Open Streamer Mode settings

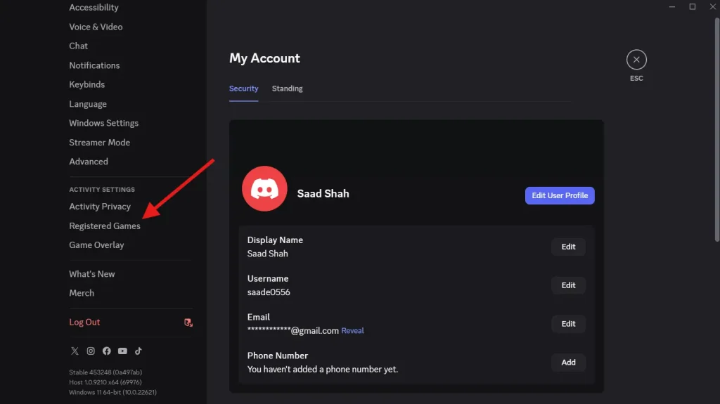tap(99, 143)
